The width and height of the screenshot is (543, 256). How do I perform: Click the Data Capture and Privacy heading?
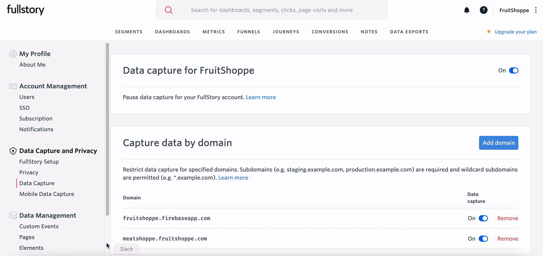58,151
